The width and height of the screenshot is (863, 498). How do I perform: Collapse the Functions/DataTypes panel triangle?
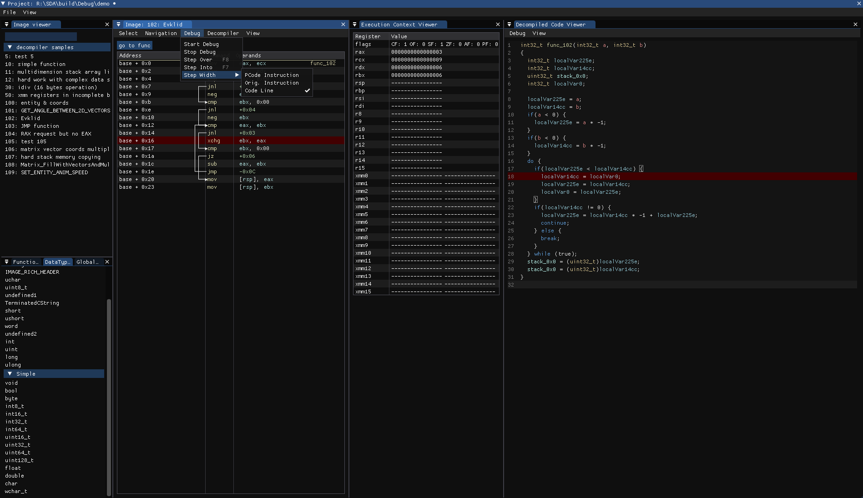coord(6,262)
